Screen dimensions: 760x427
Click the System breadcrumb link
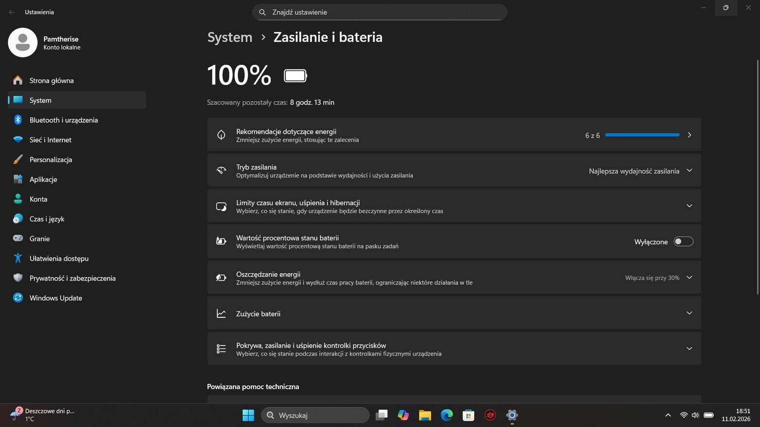coord(230,37)
